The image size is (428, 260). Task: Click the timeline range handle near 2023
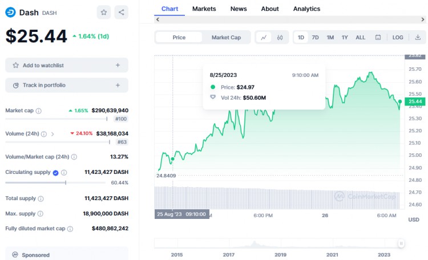[x=401, y=243]
